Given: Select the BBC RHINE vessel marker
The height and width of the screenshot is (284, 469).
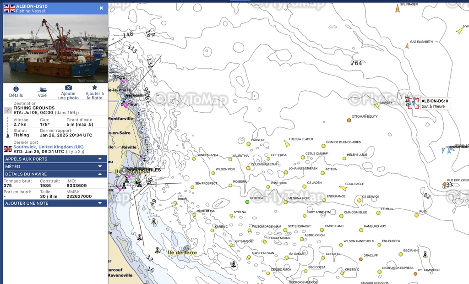Looking at the screenshot, I should [400, 254].
